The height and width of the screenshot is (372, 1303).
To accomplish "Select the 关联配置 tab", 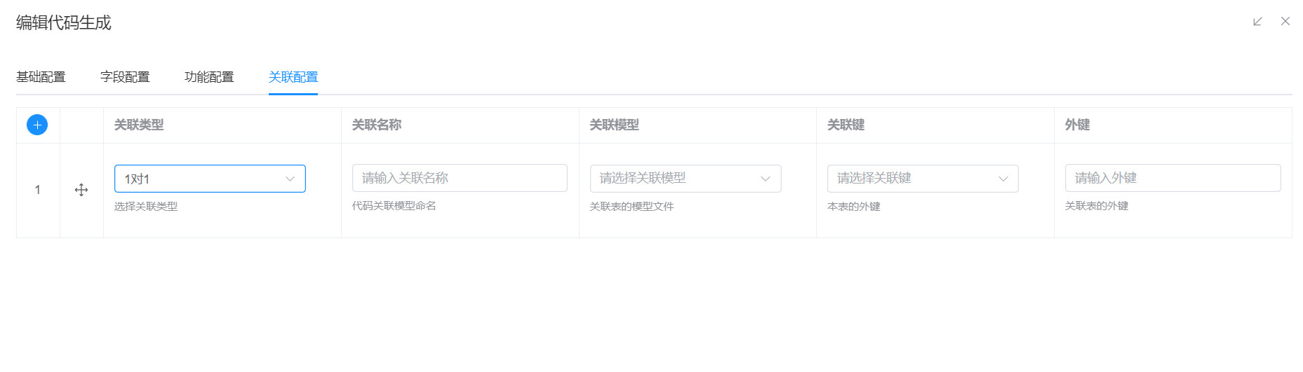I will pyautogui.click(x=293, y=77).
